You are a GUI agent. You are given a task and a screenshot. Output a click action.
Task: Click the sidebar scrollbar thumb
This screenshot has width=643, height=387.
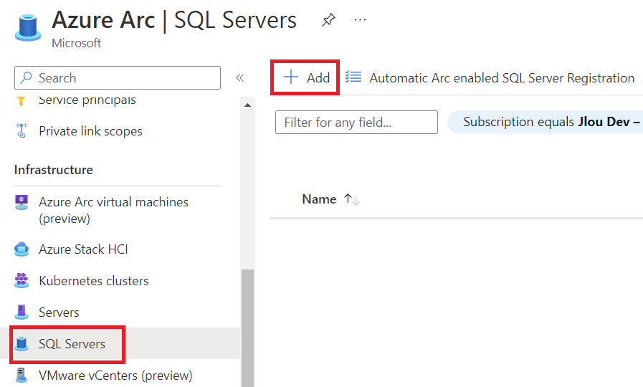247,328
